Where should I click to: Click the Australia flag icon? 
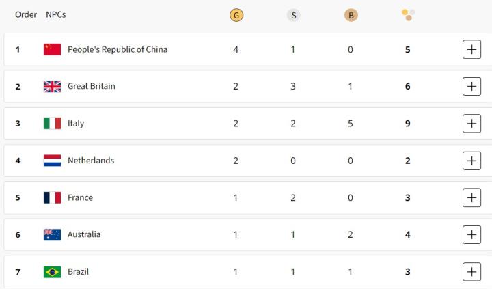53,234
